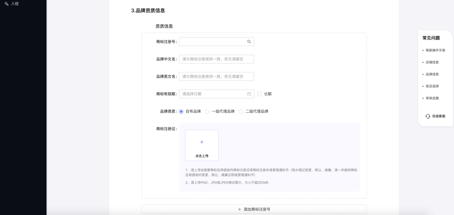
Task: Click the headset icon for 在线客服
Action: pos(428,116)
